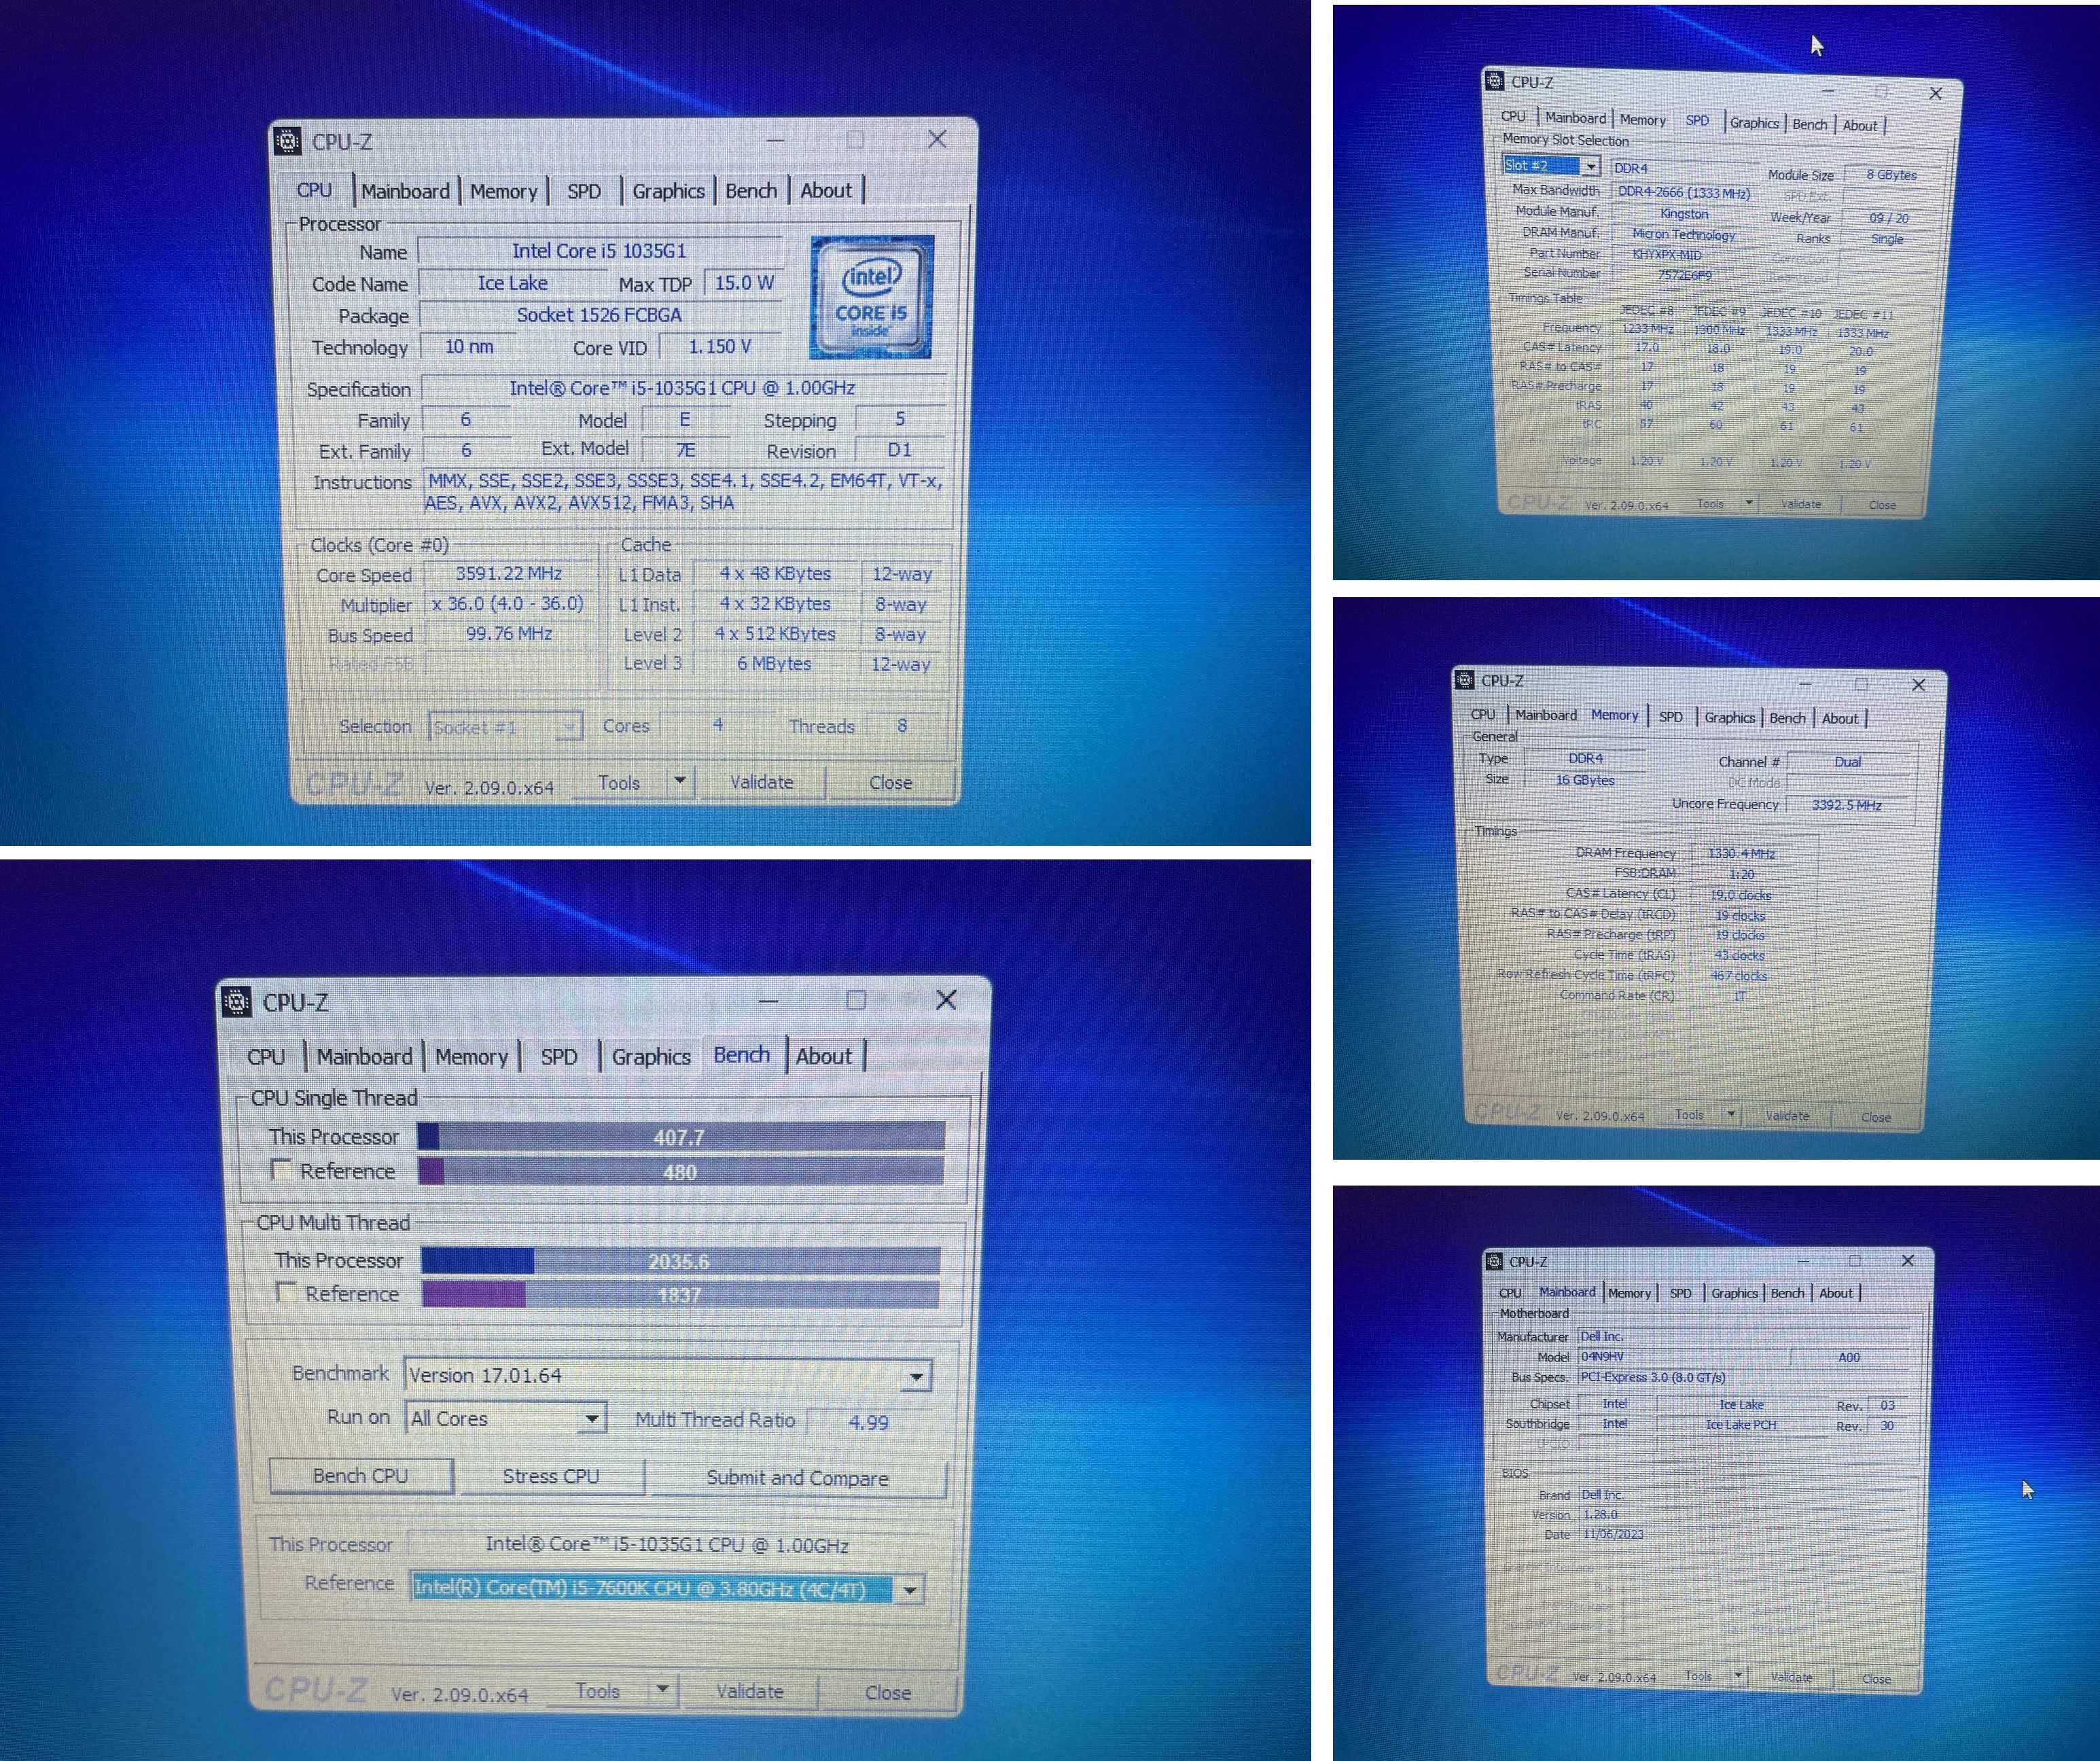The width and height of the screenshot is (2100, 1761).
Task: Click the multi thread Reference 1837 bar
Action: point(680,1294)
